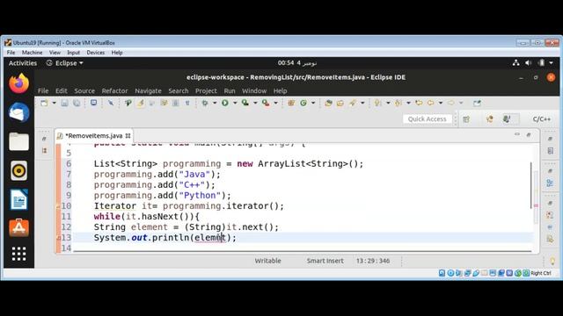This screenshot has height=316, width=563.
Task: Toggle Mark Occurrences highlighter icon
Action: coord(141,104)
